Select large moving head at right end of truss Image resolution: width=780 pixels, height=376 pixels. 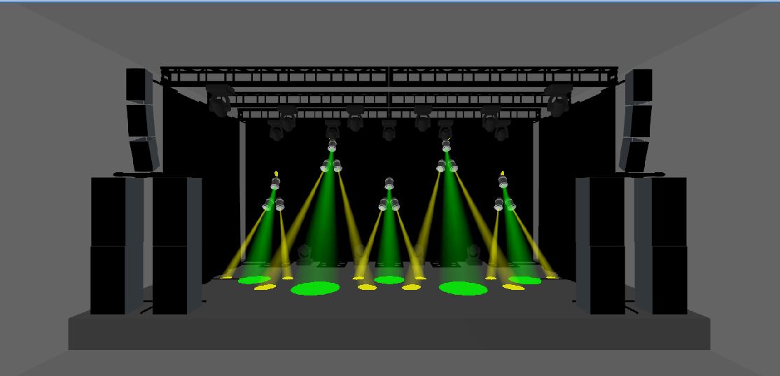pyautogui.click(x=558, y=100)
